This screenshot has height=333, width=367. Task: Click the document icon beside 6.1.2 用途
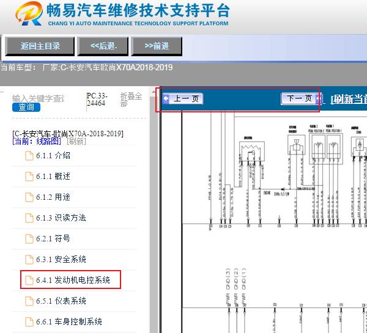pos(29,197)
